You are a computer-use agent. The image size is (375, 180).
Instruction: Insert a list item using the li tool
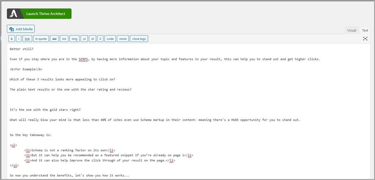pyautogui.click(x=100, y=39)
